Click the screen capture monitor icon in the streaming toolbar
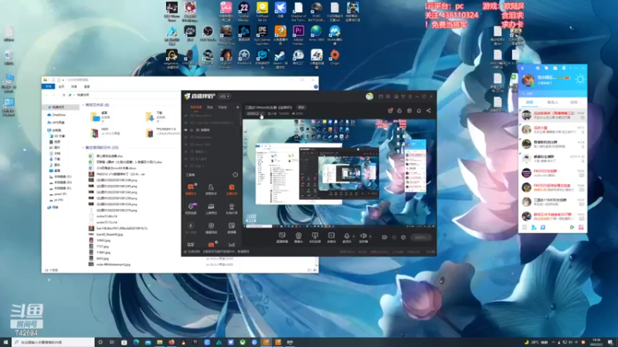 click(x=282, y=236)
